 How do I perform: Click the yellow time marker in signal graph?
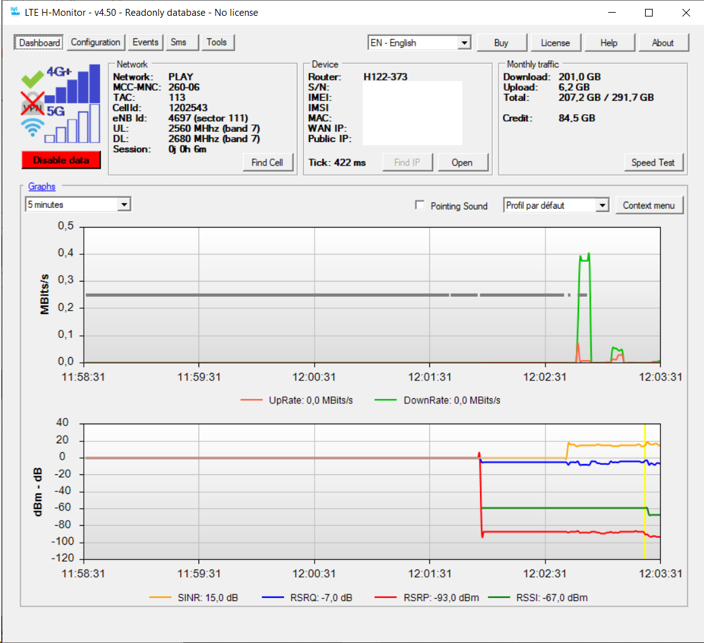tap(645, 491)
